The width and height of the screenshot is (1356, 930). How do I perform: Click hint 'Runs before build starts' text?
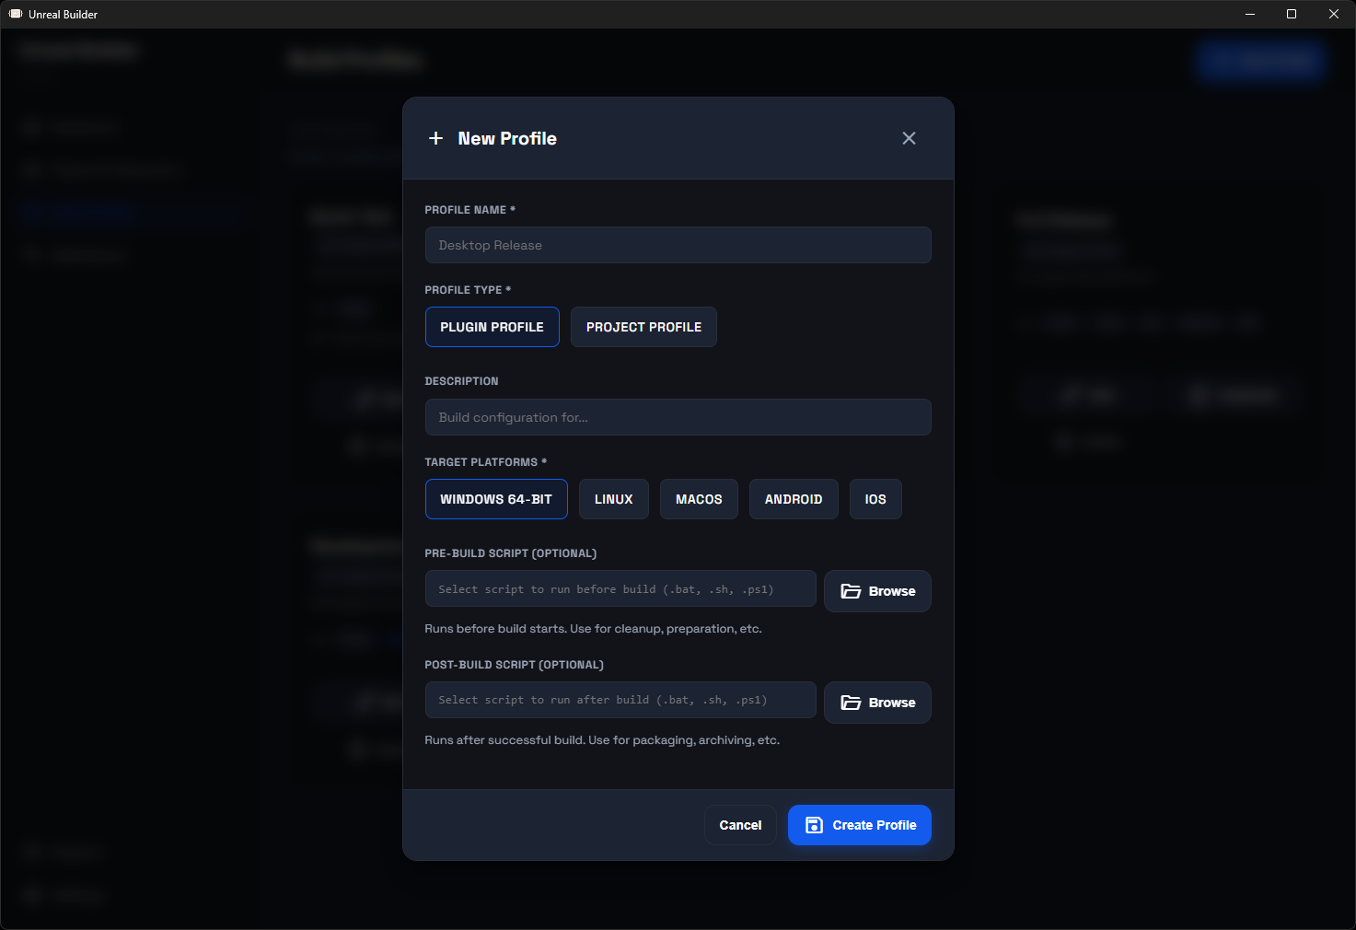[x=593, y=629]
